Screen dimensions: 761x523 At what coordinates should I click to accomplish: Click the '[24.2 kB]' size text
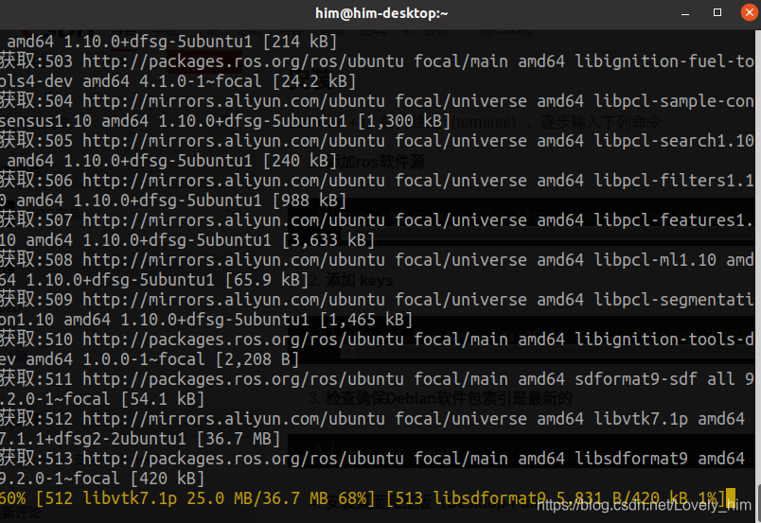[314, 81]
